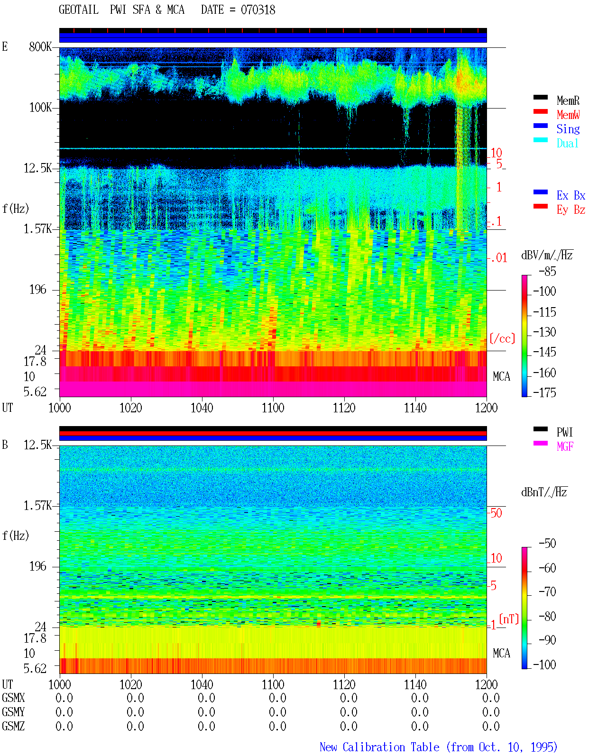Image resolution: width=607 pixels, height=755 pixels.
Task: Click the '800K' frequency label on E panel
Action: coord(40,46)
